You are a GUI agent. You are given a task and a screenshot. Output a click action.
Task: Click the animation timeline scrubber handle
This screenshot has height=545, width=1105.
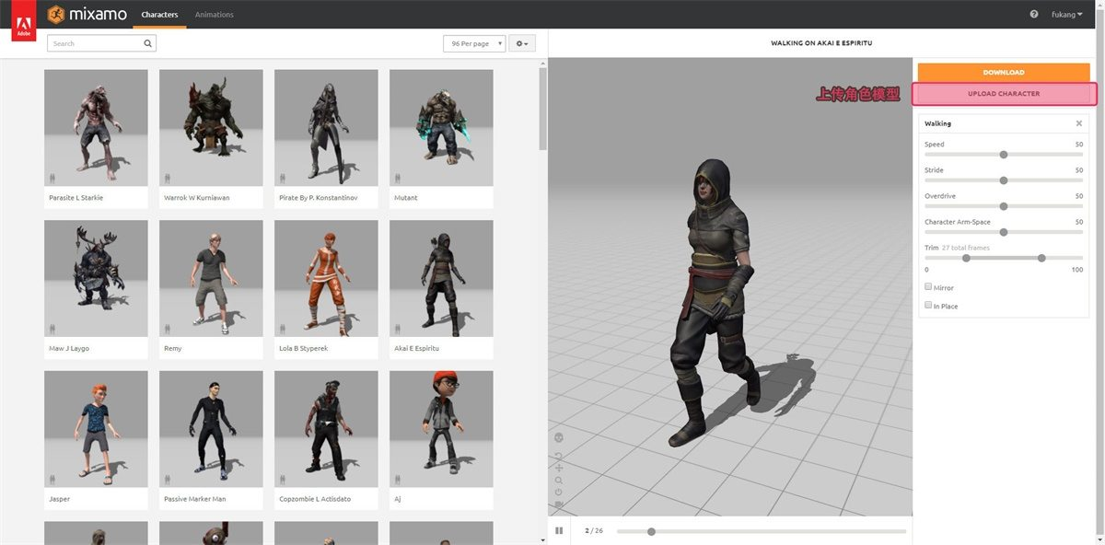pos(651,531)
